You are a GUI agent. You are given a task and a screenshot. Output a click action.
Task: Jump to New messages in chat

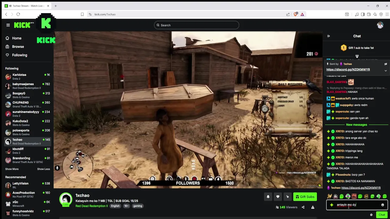click(x=356, y=125)
